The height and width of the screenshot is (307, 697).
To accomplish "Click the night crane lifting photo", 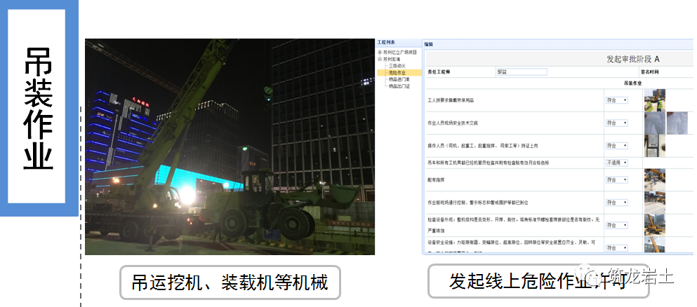I will [x=230, y=147].
